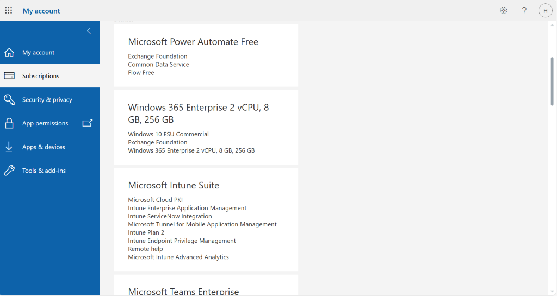Click the card icon beside Subscriptions
The height and width of the screenshot is (296, 557).
click(9, 76)
